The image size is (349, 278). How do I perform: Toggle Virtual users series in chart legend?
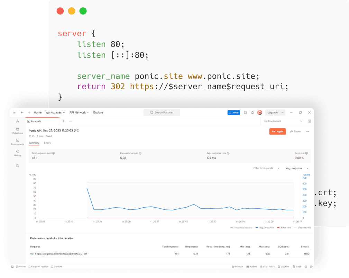tap(303, 228)
